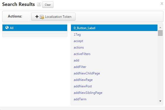The image size is (165, 110).
Task: Select the 0_Button_Label token
Action: [x=114, y=28]
